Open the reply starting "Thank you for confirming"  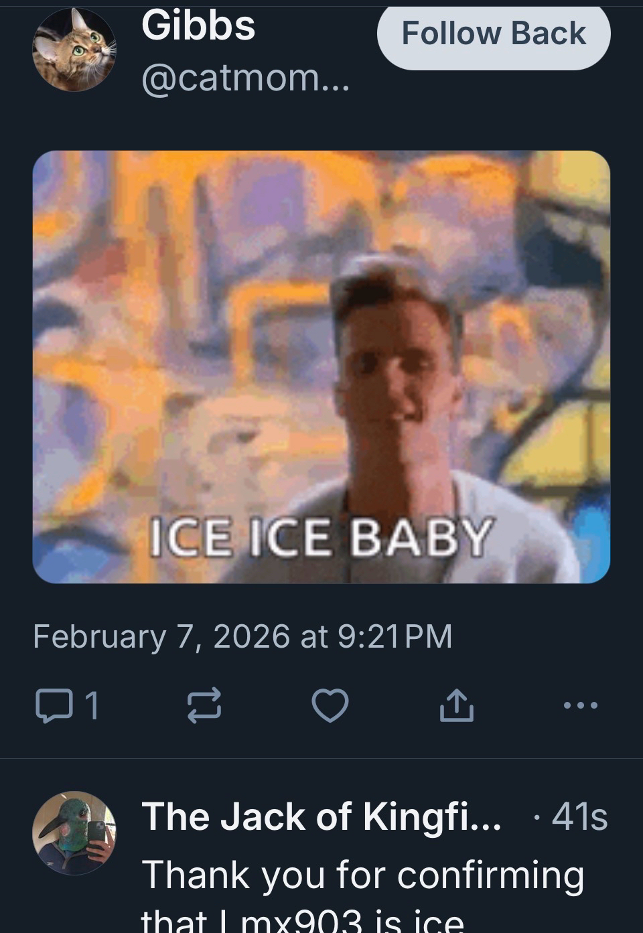362,875
